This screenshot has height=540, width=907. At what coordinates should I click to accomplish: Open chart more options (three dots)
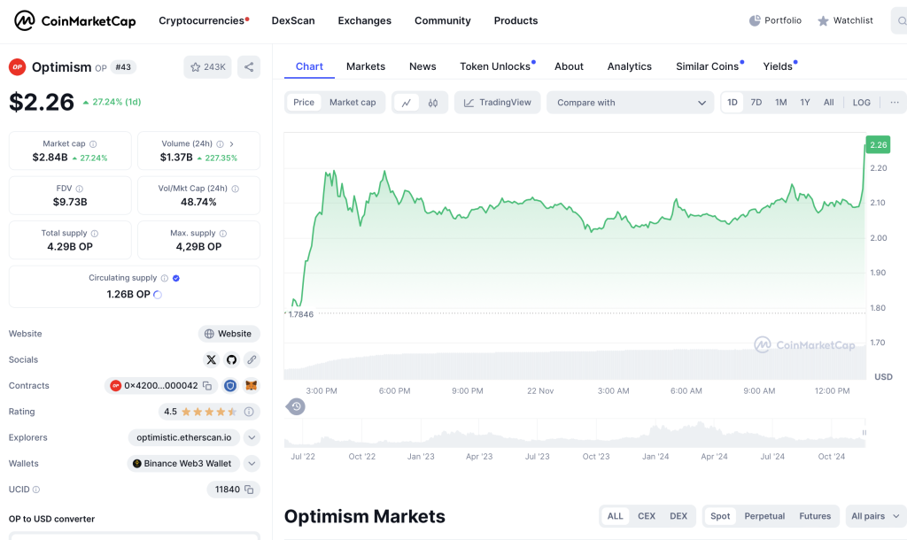click(895, 103)
